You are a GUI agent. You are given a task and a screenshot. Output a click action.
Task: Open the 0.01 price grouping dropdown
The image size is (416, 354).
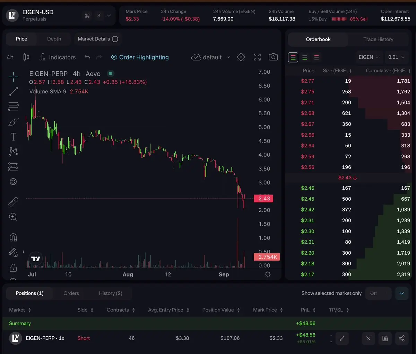click(x=396, y=57)
